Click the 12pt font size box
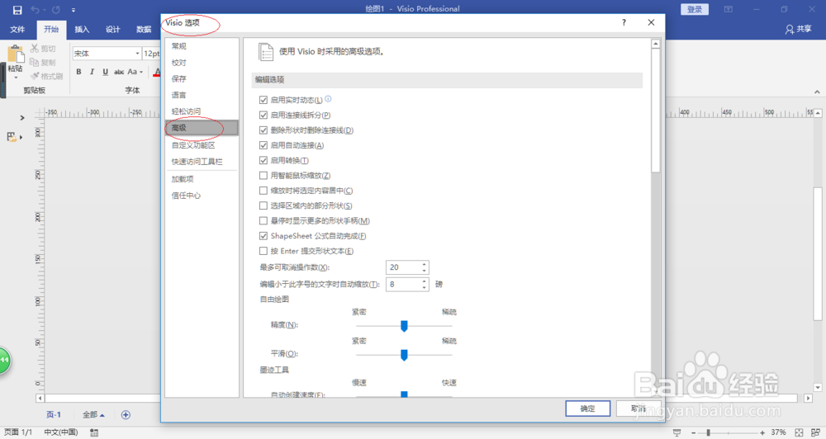 (x=152, y=54)
